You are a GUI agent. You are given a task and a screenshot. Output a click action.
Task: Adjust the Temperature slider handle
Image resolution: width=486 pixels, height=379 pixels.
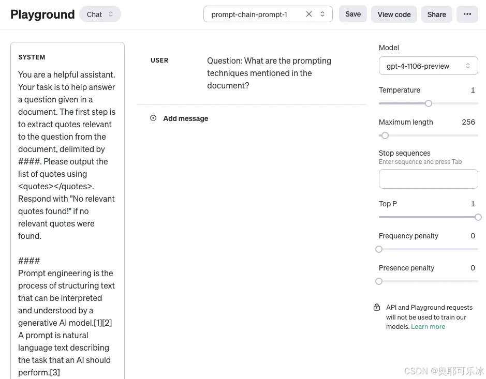click(429, 103)
